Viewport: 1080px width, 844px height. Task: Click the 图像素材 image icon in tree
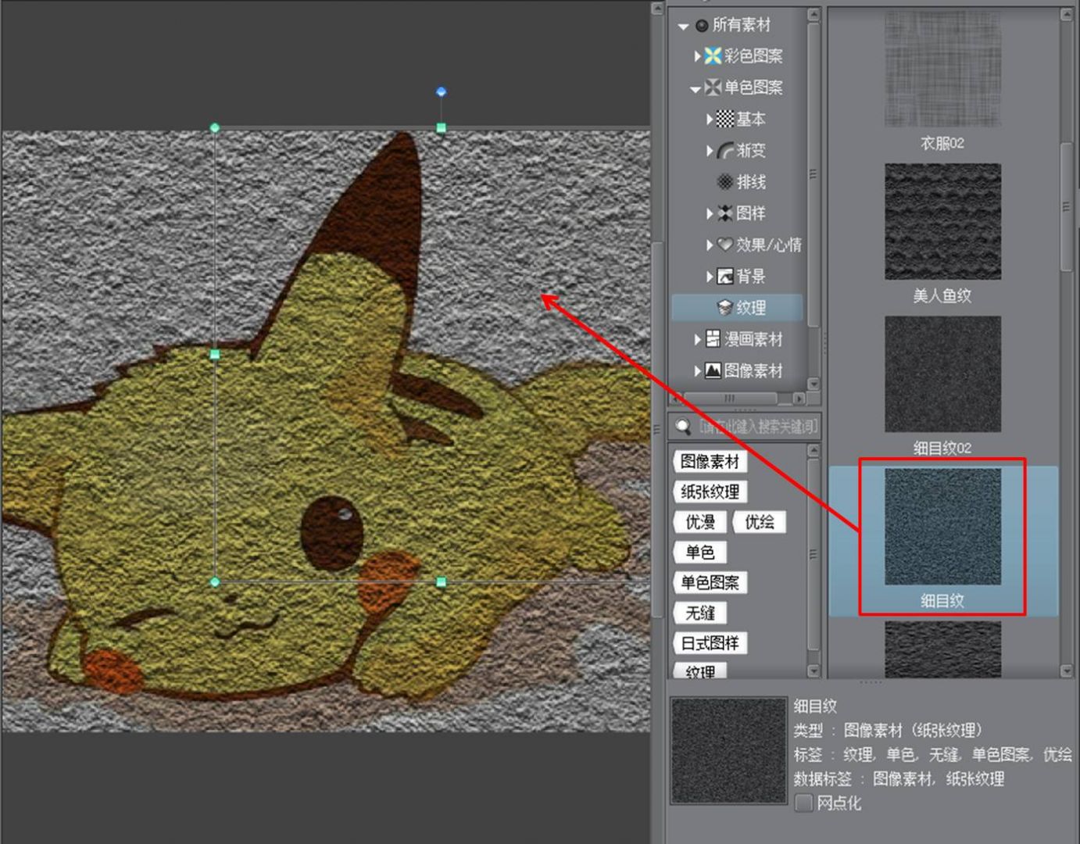tap(713, 370)
